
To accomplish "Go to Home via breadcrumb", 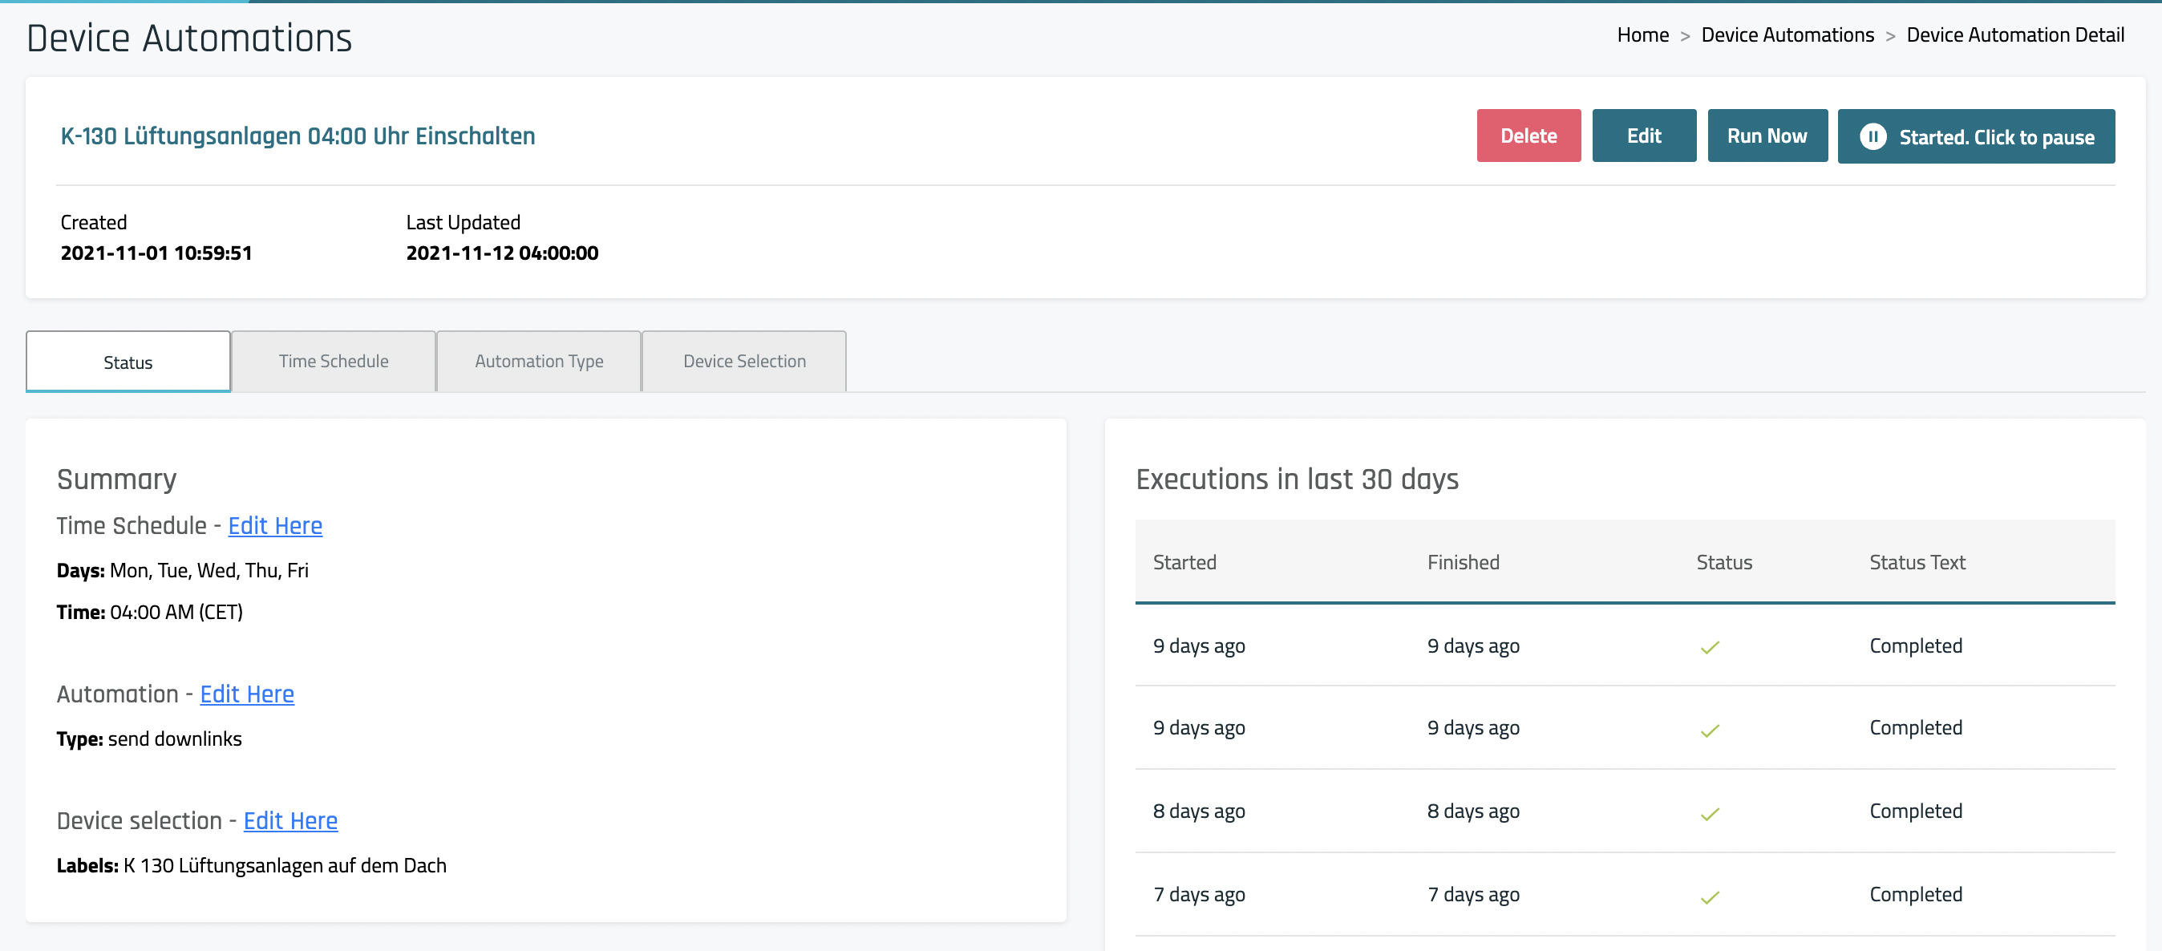I will pyautogui.click(x=1642, y=35).
